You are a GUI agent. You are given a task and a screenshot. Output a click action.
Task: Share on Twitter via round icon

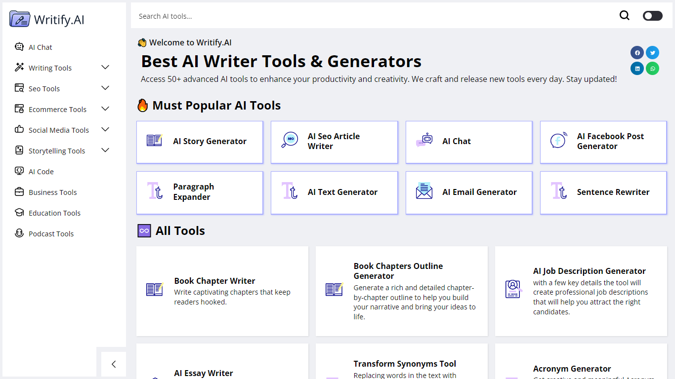[x=653, y=53]
